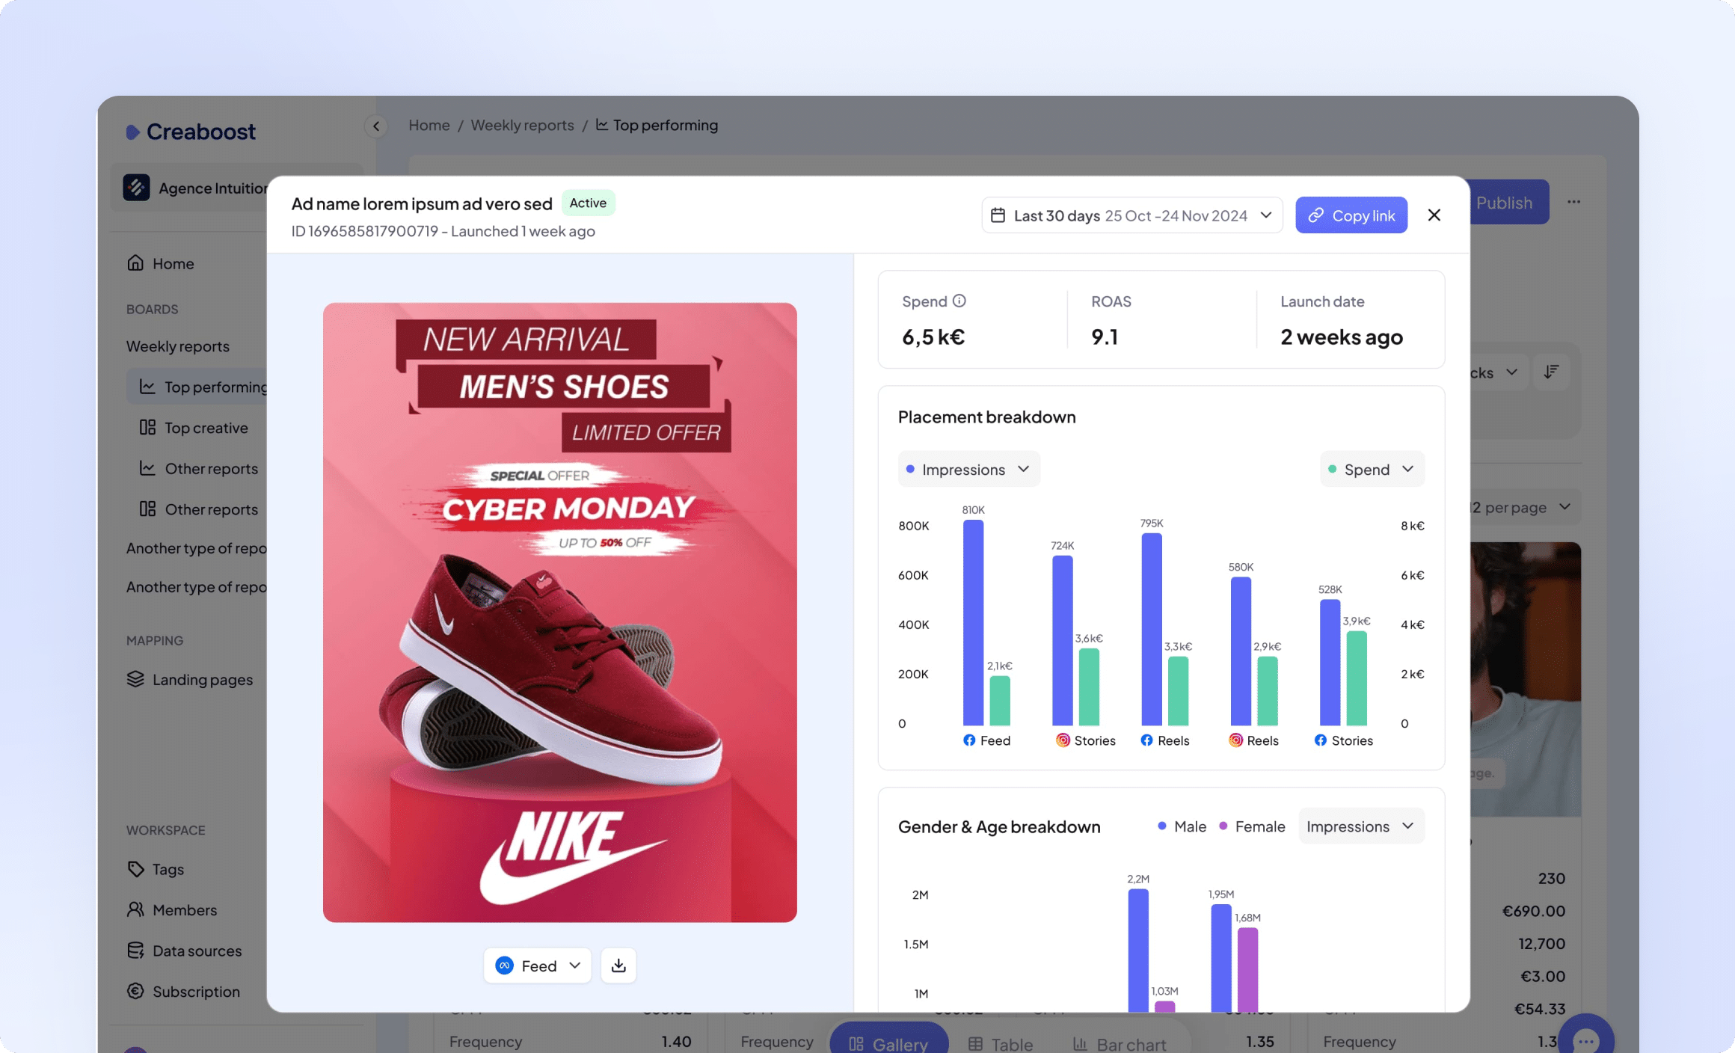Click the 3,9k€ Stories spend bar
The image size is (1735, 1053).
tap(1357, 678)
